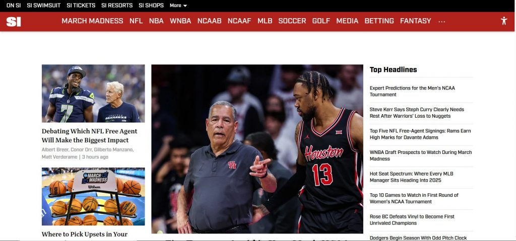Open 'Top 10 Games to Watch' women's tournament
This screenshot has width=516, height=241.
(x=414, y=198)
